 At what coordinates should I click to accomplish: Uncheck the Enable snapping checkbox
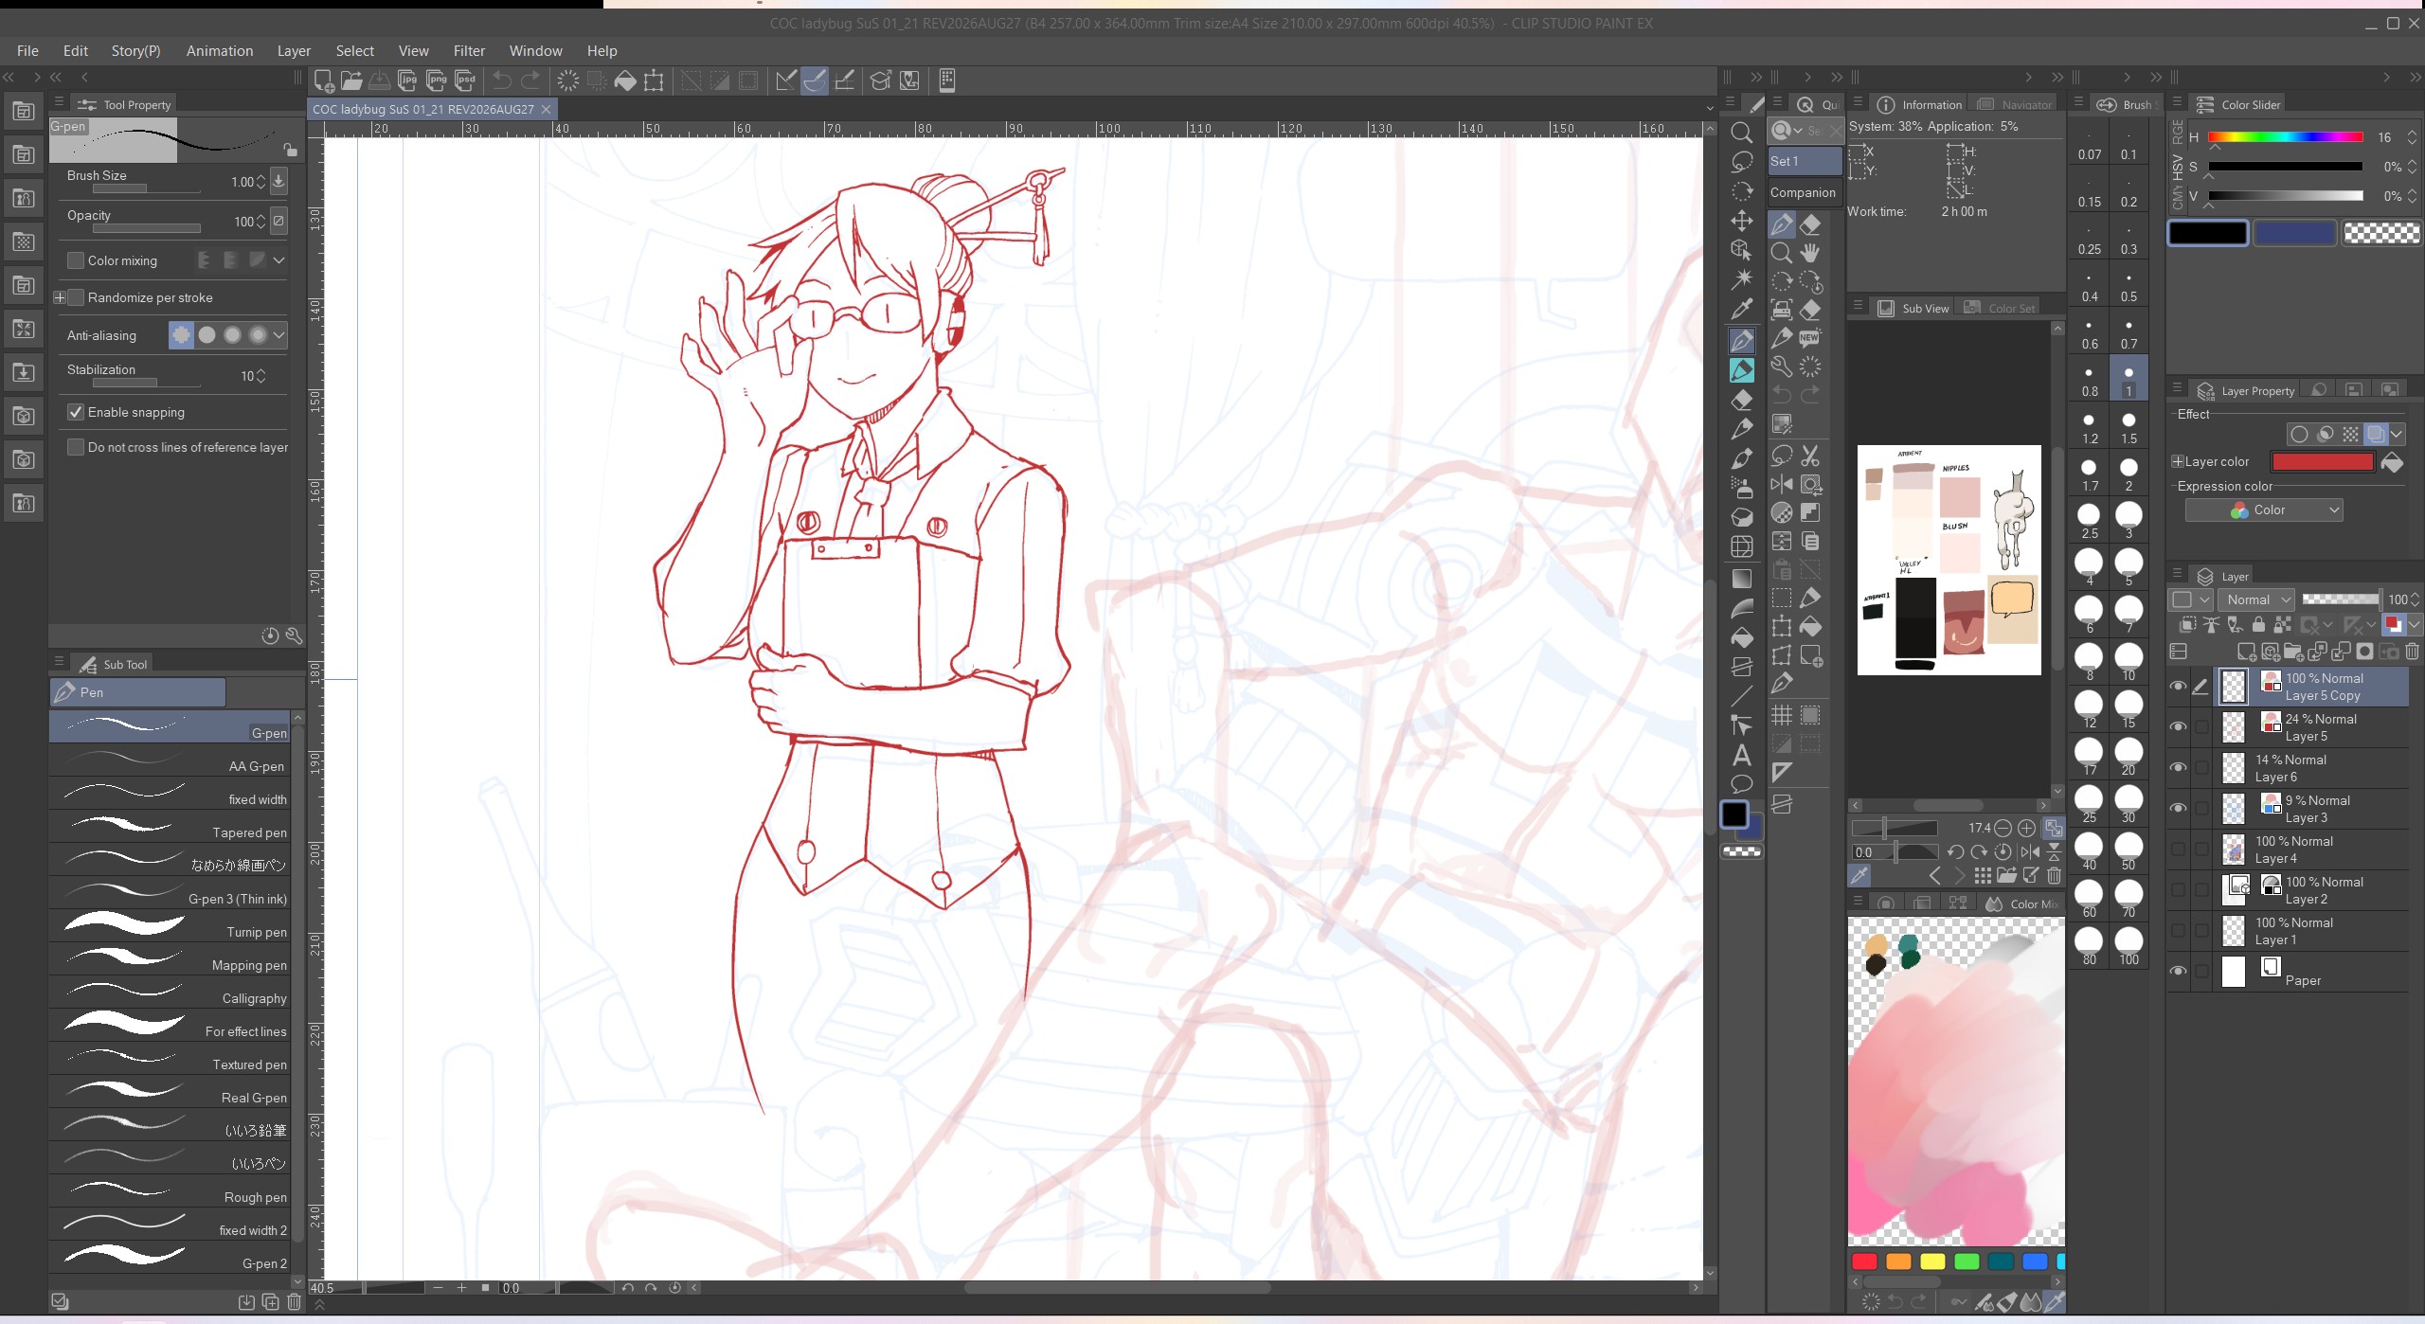coord(76,412)
